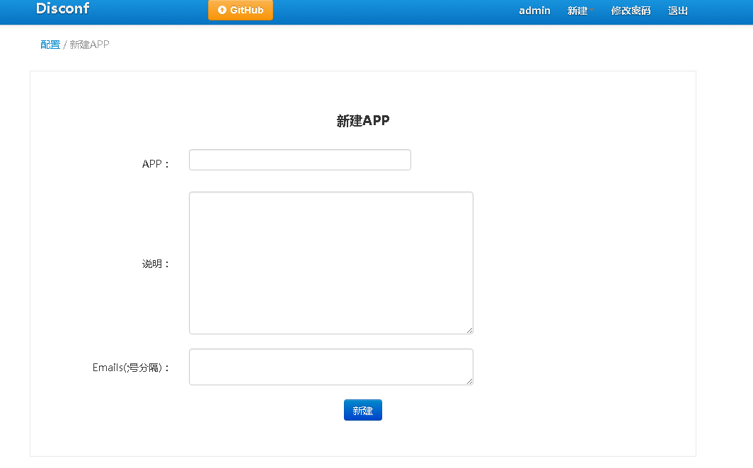This screenshot has width=753, height=468.
Task: Click the Disconf logo text
Action: click(x=62, y=8)
